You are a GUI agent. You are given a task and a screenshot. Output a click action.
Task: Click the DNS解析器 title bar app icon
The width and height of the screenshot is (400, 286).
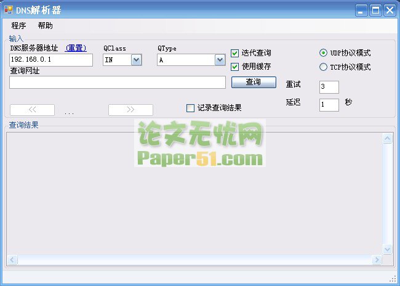[x=9, y=10]
